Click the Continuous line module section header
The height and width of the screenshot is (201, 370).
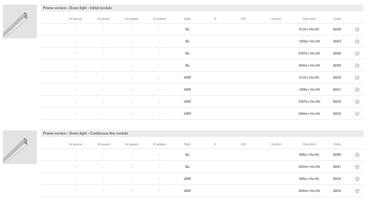pyautogui.click(x=86, y=133)
